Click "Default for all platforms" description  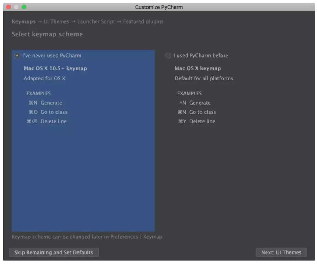click(x=204, y=78)
